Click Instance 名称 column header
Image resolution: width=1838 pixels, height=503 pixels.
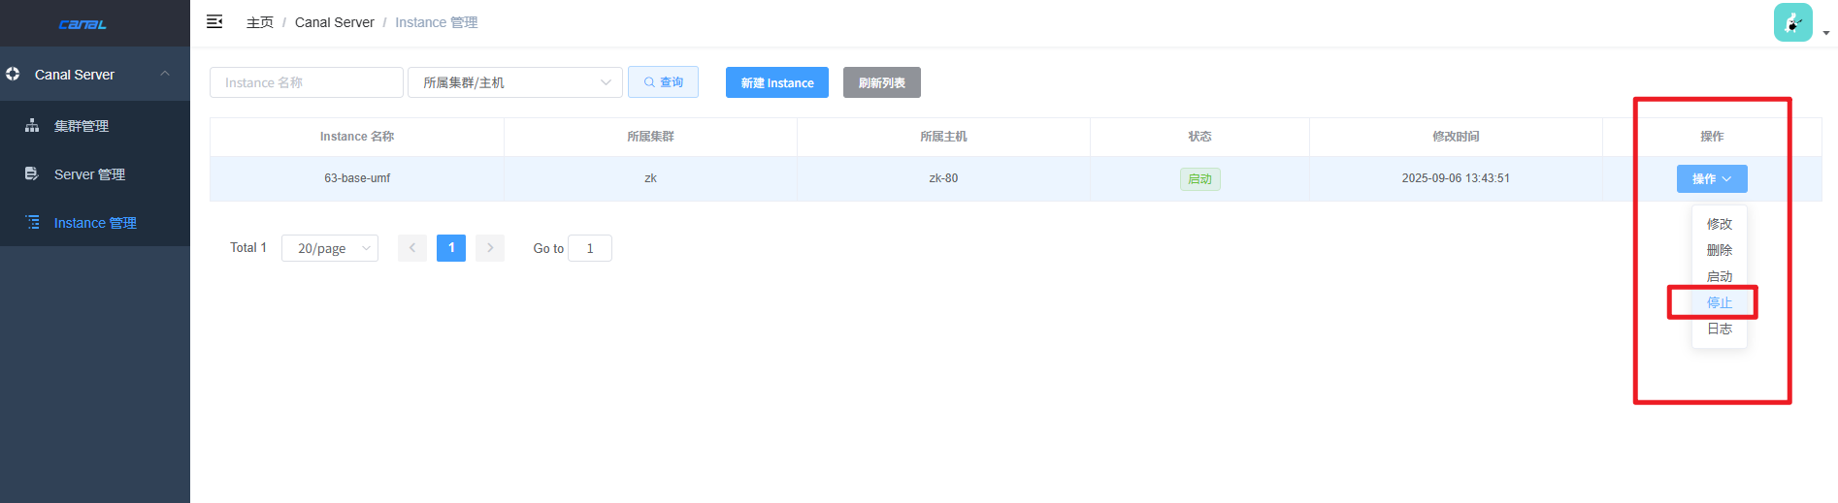pyautogui.click(x=357, y=137)
